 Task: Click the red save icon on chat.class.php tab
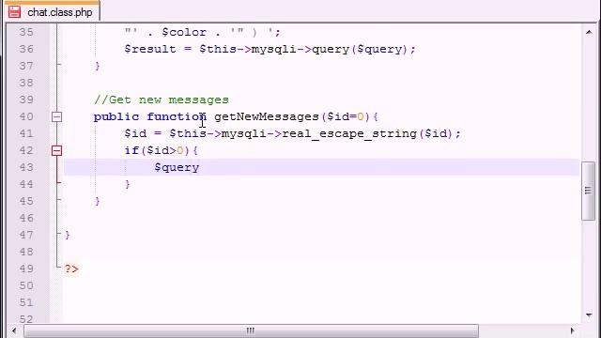coord(15,12)
